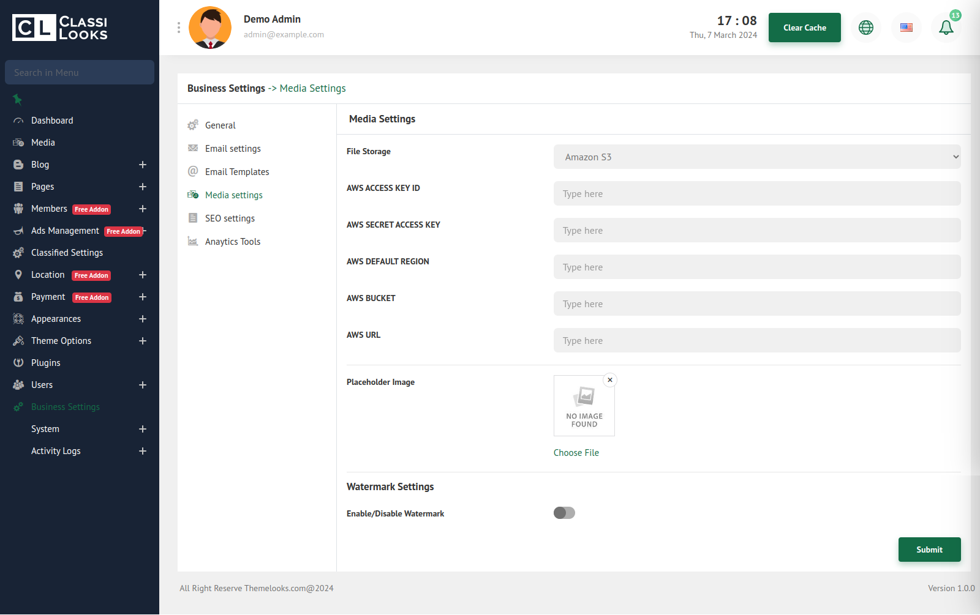Click the ClassiLooks logo
980x615 pixels.
(x=60, y=28)
